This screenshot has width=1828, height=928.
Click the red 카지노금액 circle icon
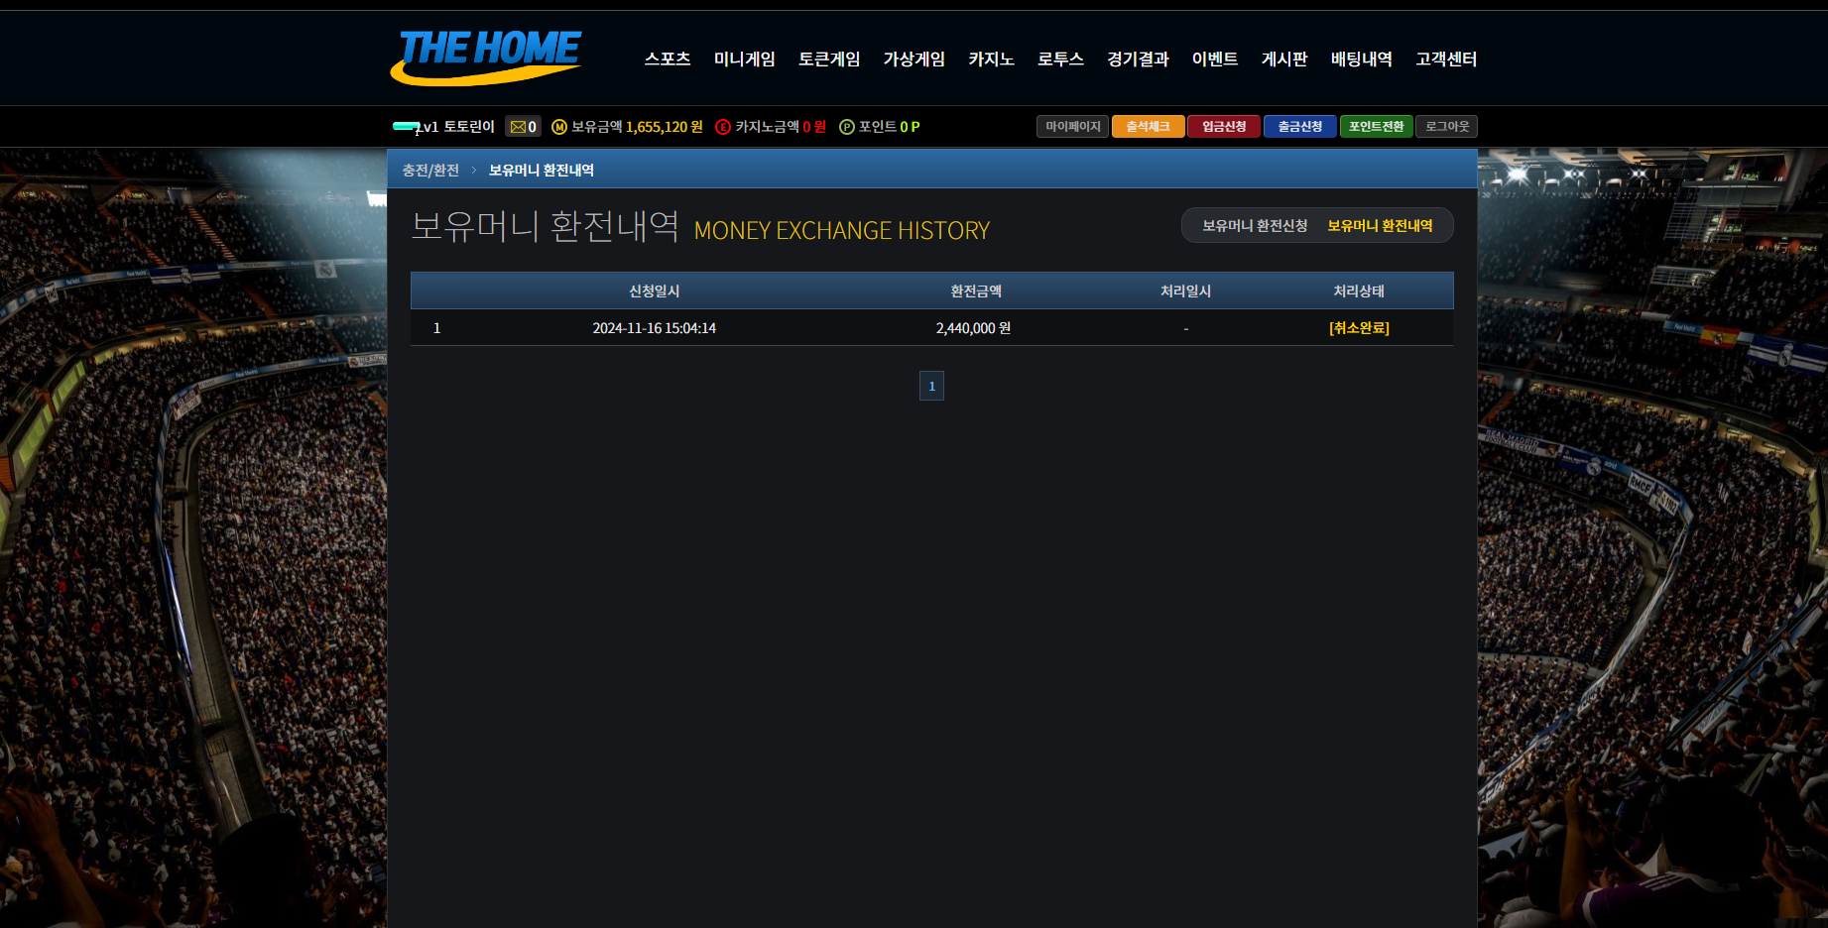723,127
